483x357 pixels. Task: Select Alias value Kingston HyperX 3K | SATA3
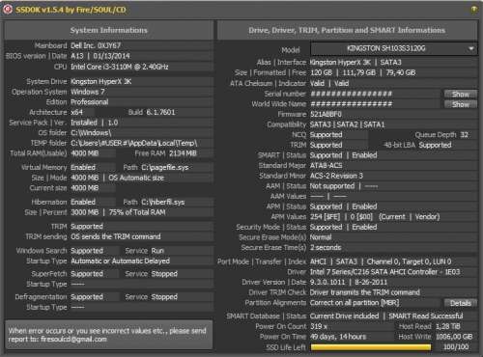tap(355, 63)
